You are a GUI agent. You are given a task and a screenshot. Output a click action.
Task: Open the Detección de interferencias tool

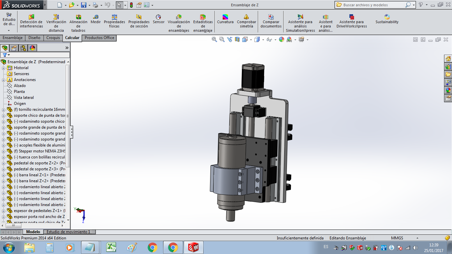(31, 21)
